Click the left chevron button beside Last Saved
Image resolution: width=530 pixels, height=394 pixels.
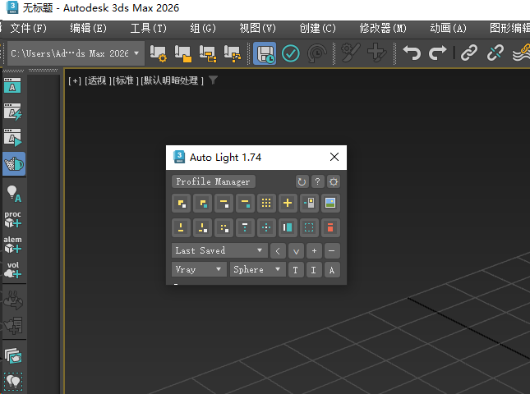pos(278,251)
